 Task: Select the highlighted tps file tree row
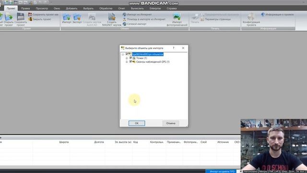[x=148, y=54]
